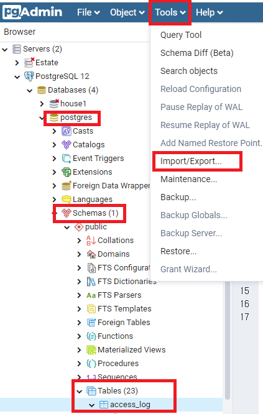The height and width of the screenshot is (414, 263).
Task: Select Import/Export... from the menu
Action: pos(191,162)
